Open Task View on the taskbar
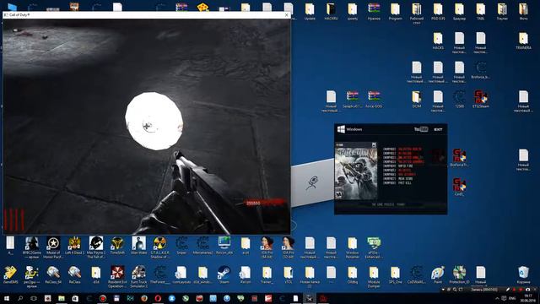The image size is (540, 304). [34, 298]
